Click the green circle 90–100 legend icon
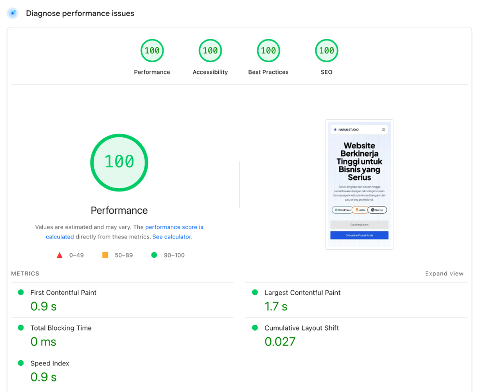This screenshot has height=392, width=479. coord(154,255)
